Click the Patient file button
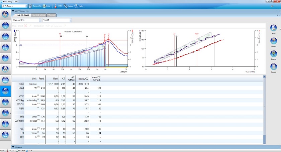The image size is (281, 152). click(35, 6)
